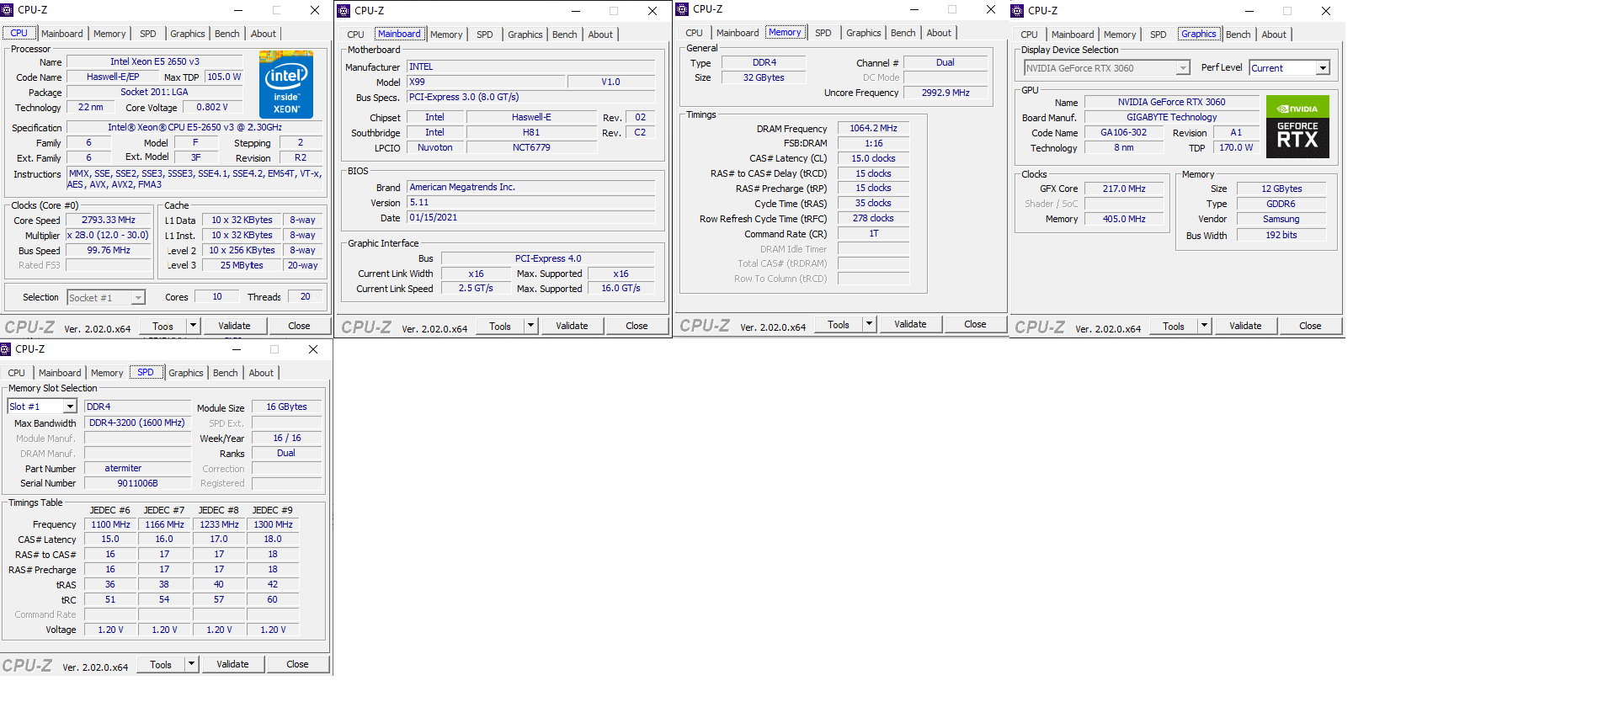Screen dimensions: 1598x723
Task: Open the Perf Level Current dropdown
Action: pos(1323,68)
